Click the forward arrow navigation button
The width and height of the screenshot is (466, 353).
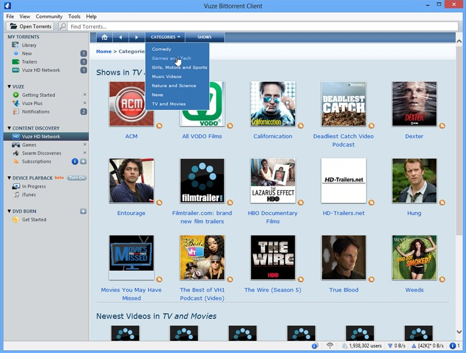click(x=136, y=37)
